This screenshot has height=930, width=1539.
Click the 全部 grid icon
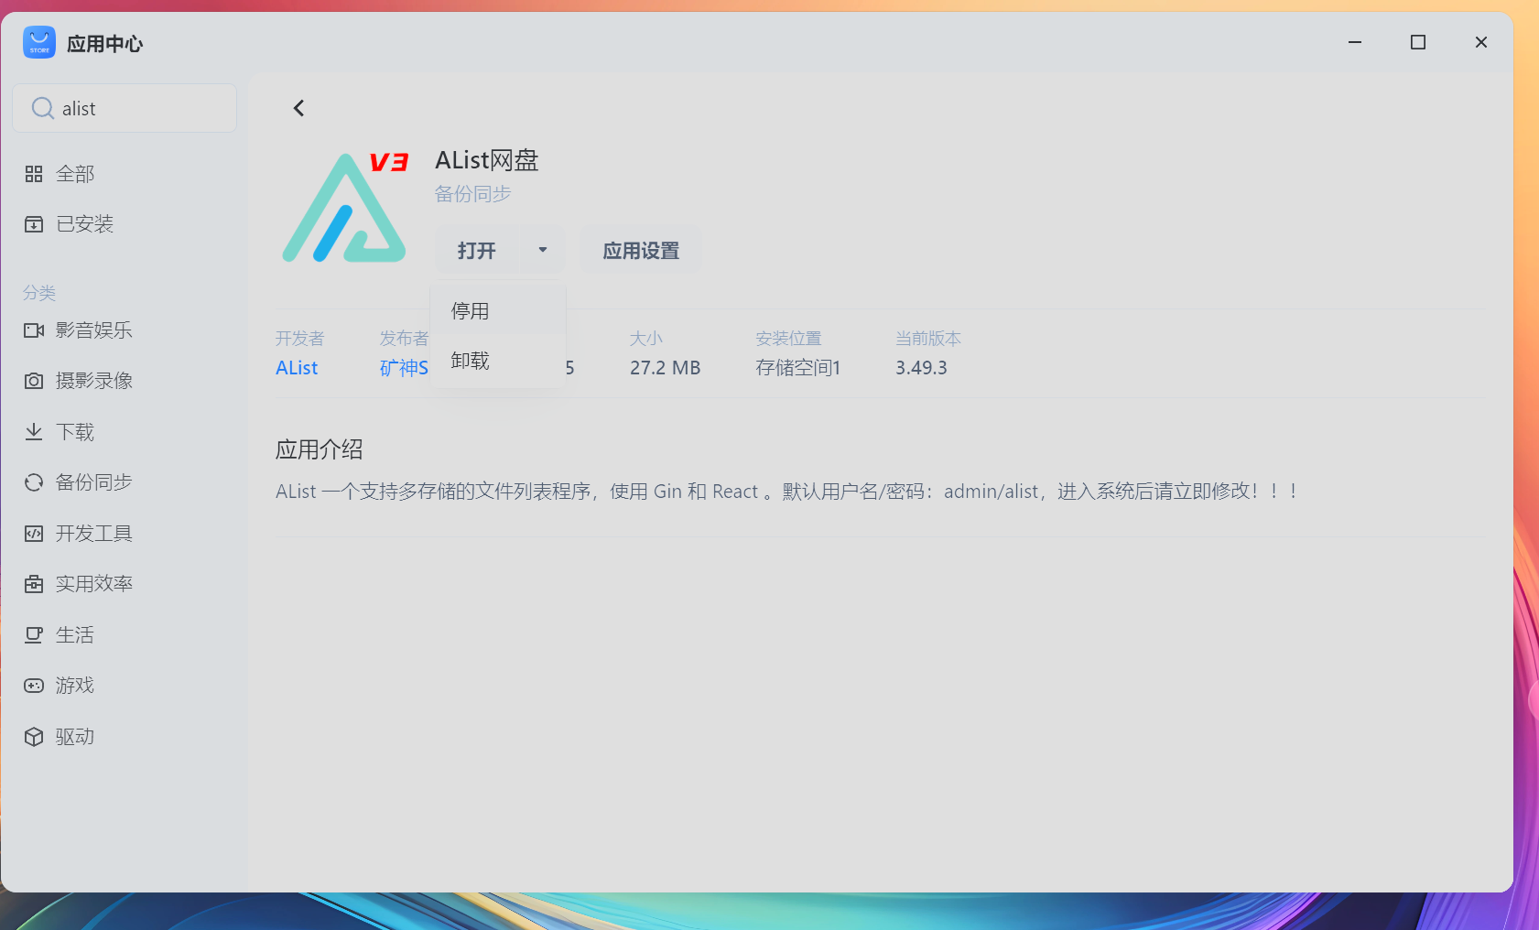(x=34, y=174)
